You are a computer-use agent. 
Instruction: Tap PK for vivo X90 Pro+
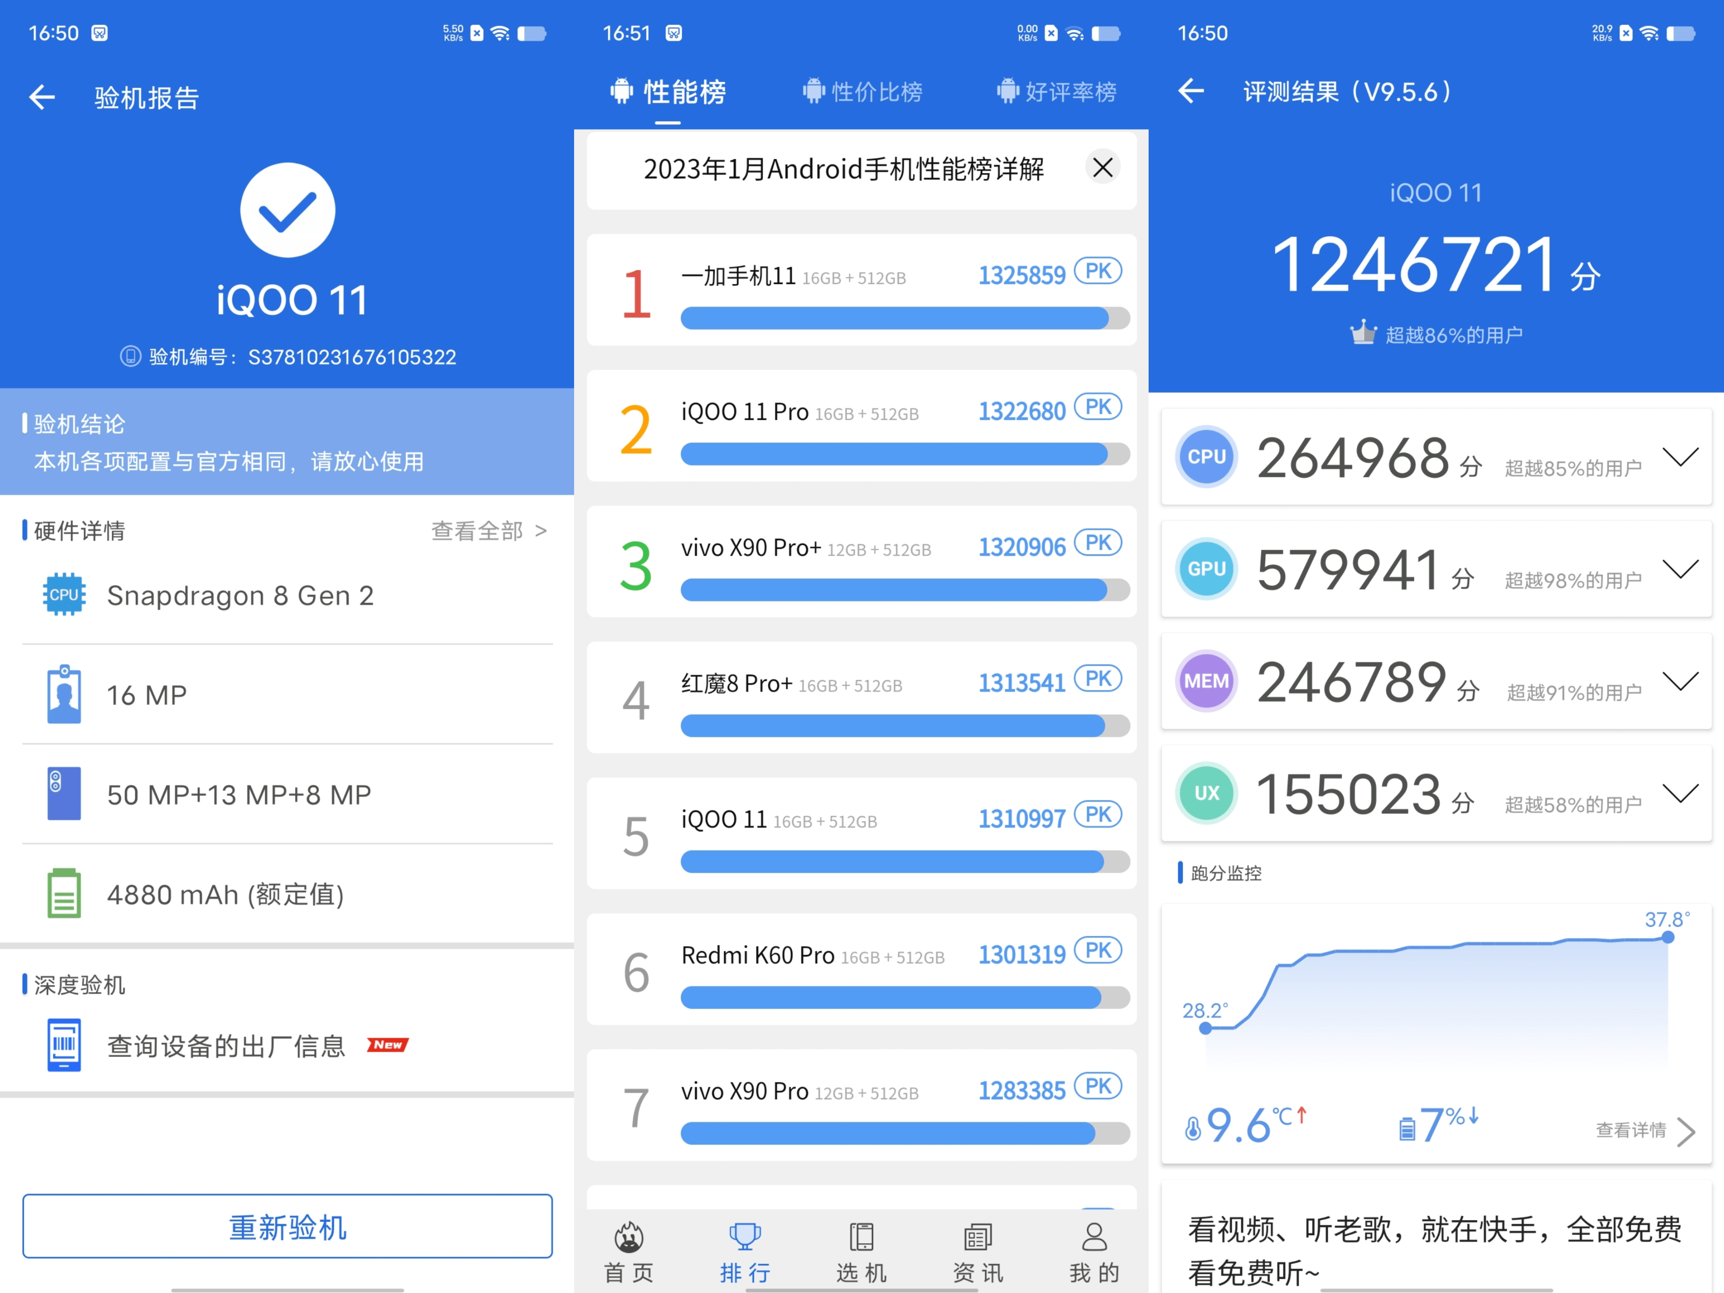pyautogui.click(x=1098, y=542)
